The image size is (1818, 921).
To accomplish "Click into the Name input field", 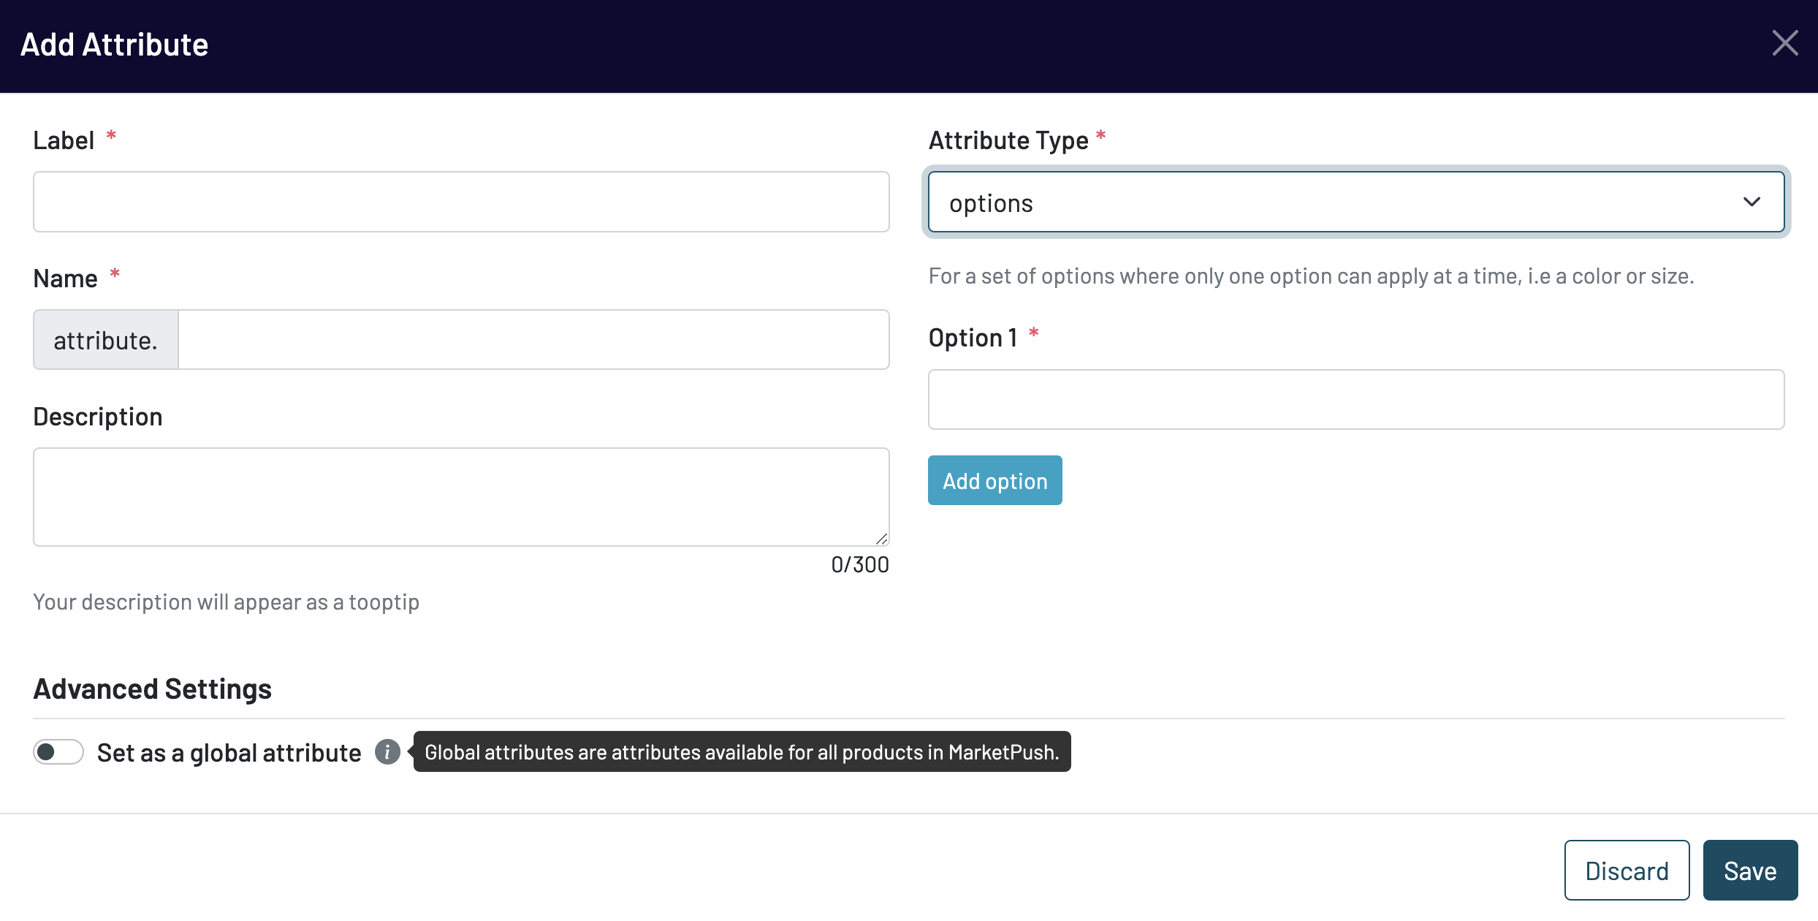I will (x=533, y=340).
